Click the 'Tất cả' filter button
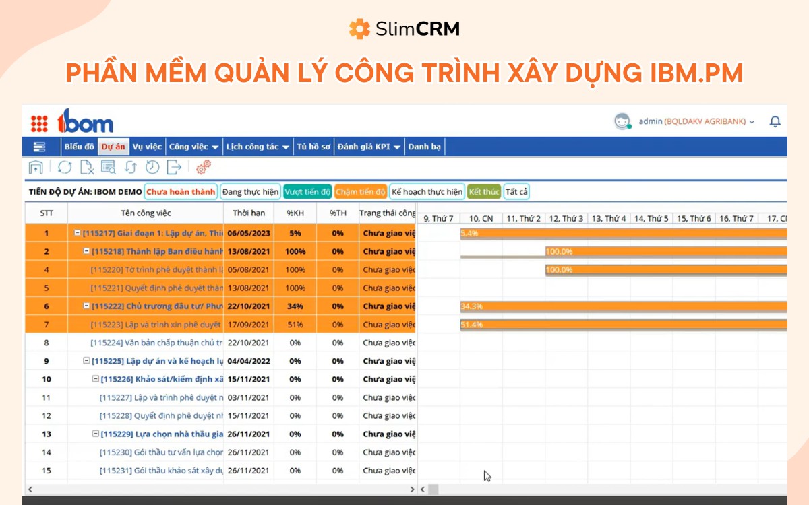 (516, 191)
